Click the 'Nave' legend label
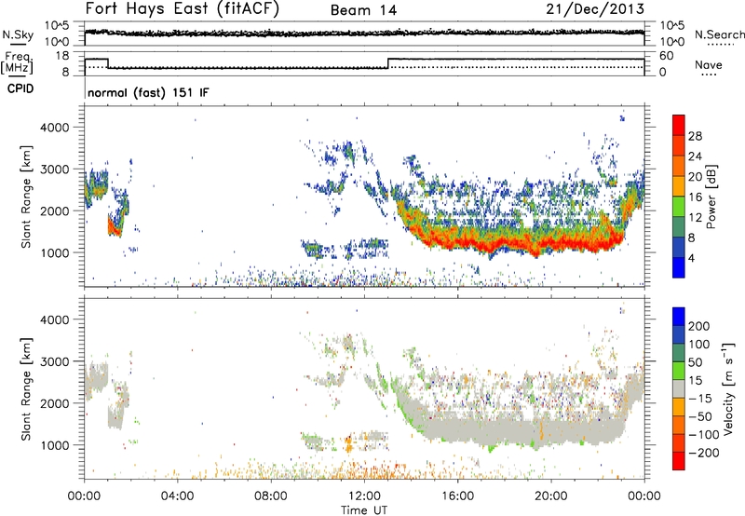Viewport: 745px width, 516px height. click(709, 64)
